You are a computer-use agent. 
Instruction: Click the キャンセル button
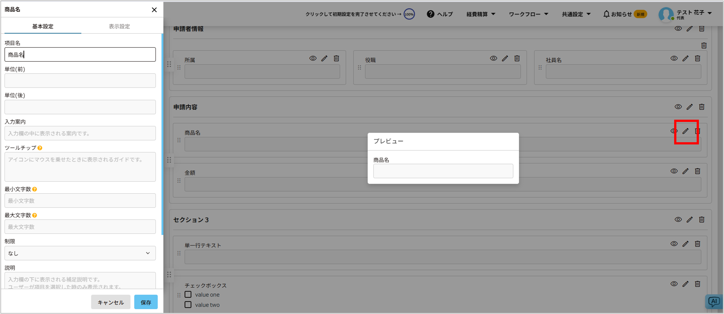(x=110, y=302)
